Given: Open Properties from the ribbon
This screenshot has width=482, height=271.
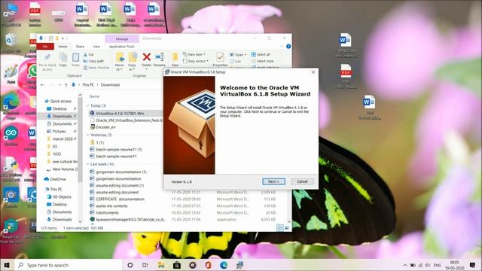Looking at the screenshot, I should point(220,59).
